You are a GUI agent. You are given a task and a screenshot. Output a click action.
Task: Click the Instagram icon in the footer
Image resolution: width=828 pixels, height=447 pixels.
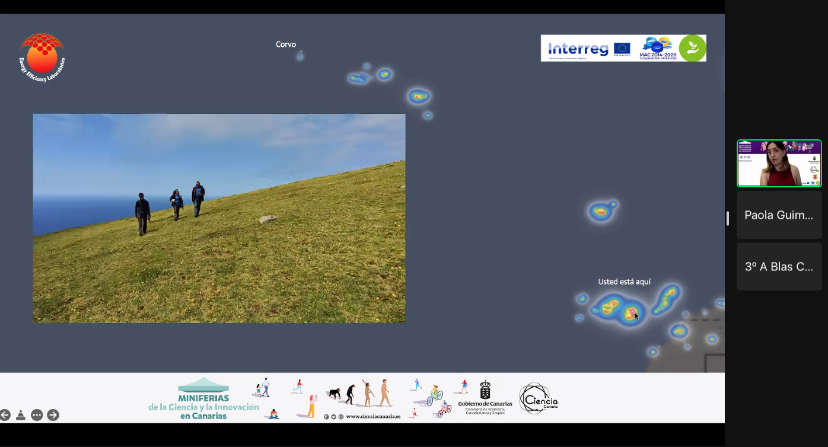tap(341, 417)
